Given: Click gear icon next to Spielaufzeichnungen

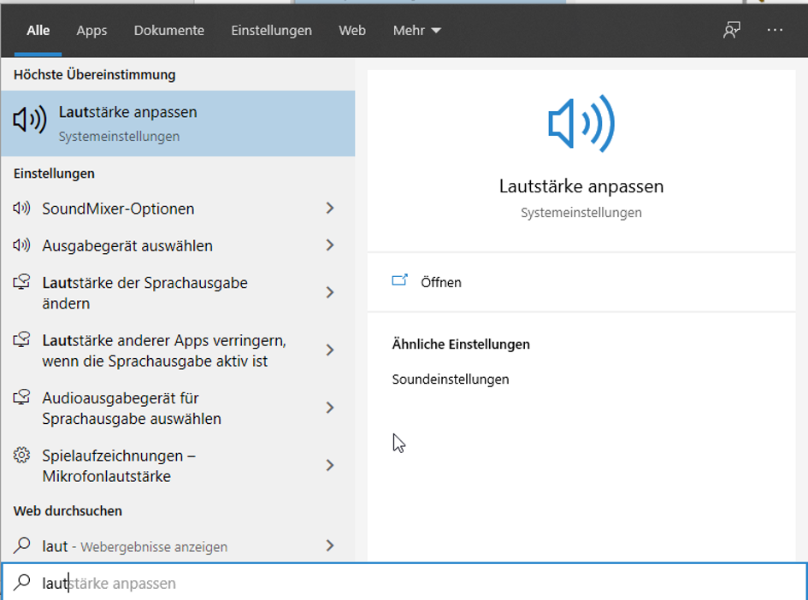Looking at the screenshot, I should pyautogui.click(x=22, y=456).
